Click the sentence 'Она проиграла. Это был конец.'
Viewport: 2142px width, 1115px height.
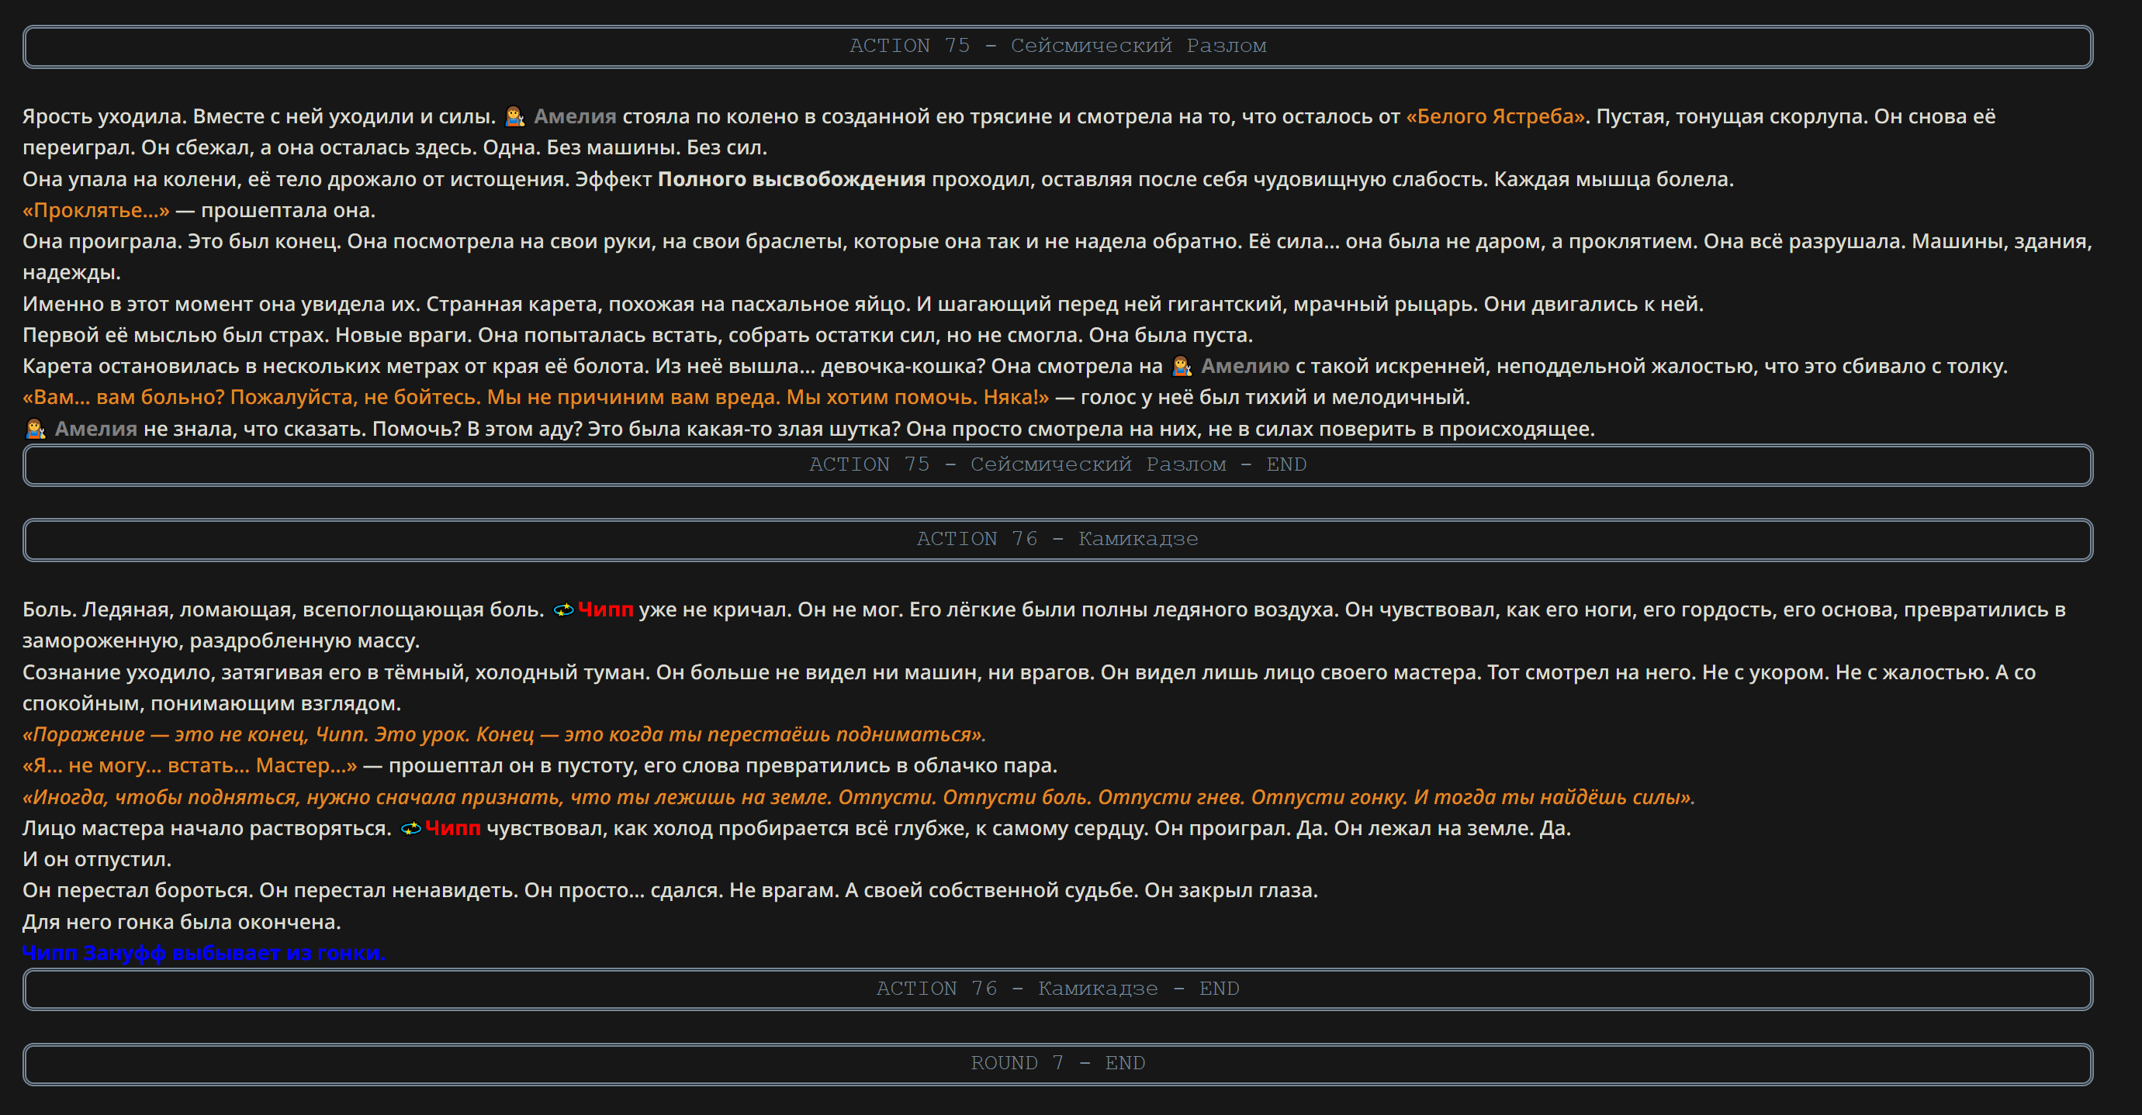[x=182, y=242]
